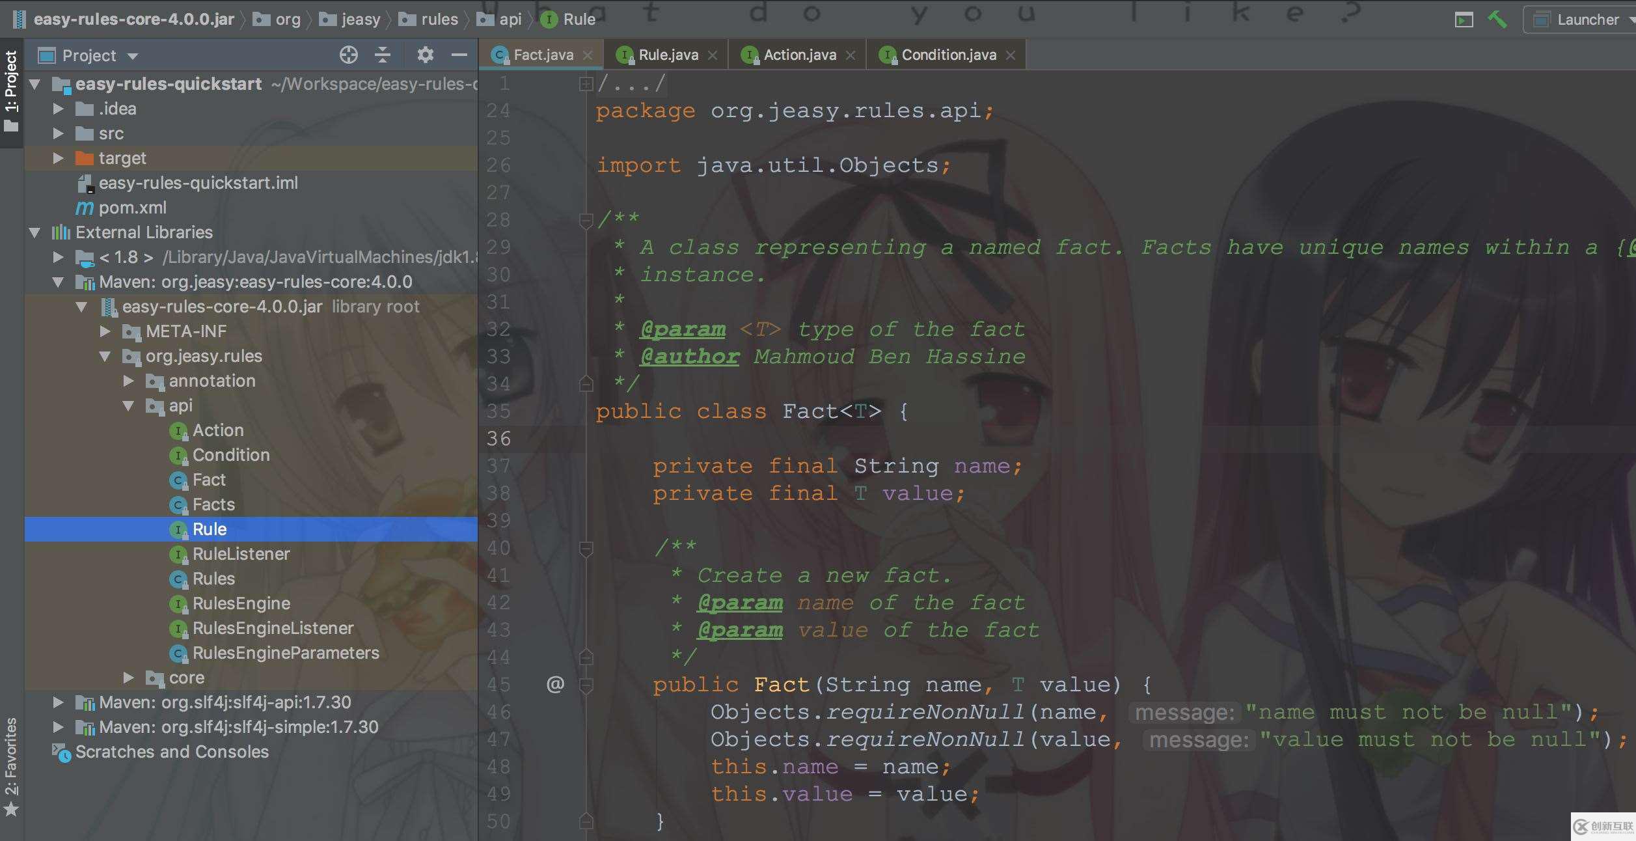Open Project panel settings via the gear icon

click(425, 55)
